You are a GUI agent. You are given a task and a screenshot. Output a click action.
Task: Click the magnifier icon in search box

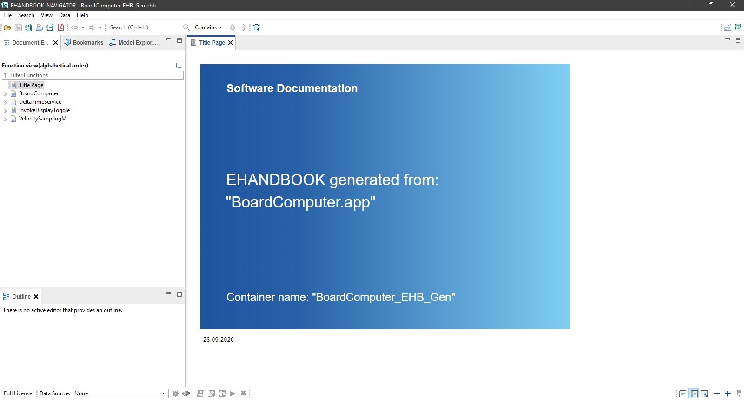coord(186,27)
